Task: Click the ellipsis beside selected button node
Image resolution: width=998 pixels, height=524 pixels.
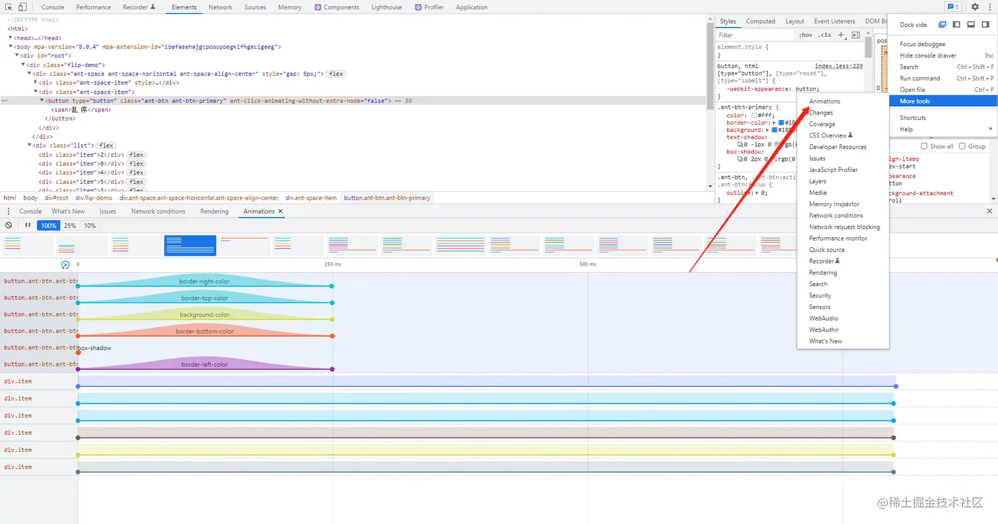Action: pos(5,101)
